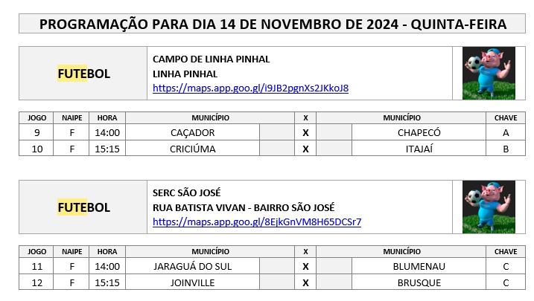Click the programação title banner
Screen dimensions: 534x301
pyautogui.click(x=273, y=24)
